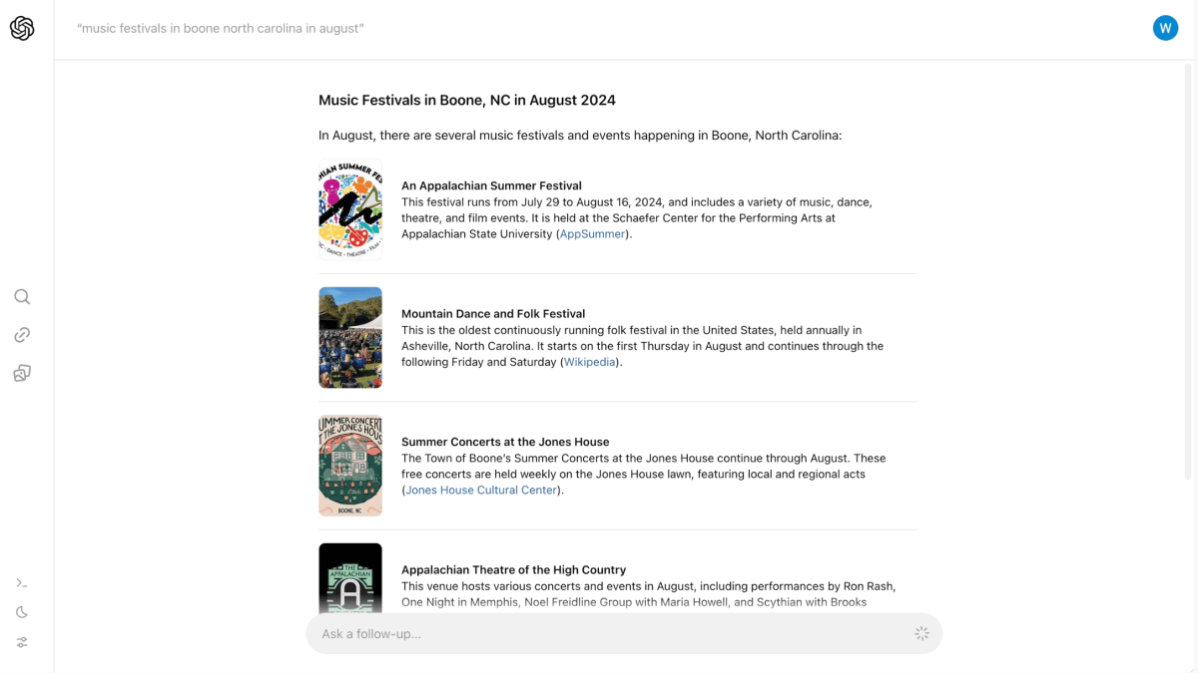This screenshot has height=673, width=1198.
Task: Click the loading spinner in follow-up box
Action: (x=921, y=634)
